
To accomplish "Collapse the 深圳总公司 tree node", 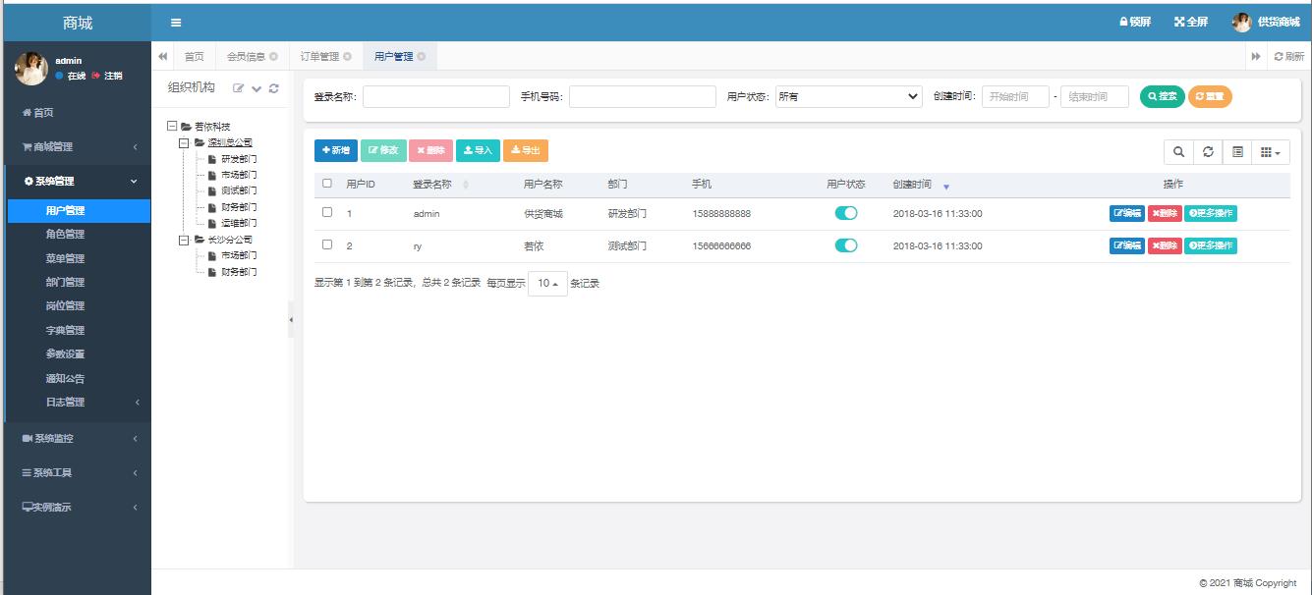I will (x=185, y=142).
